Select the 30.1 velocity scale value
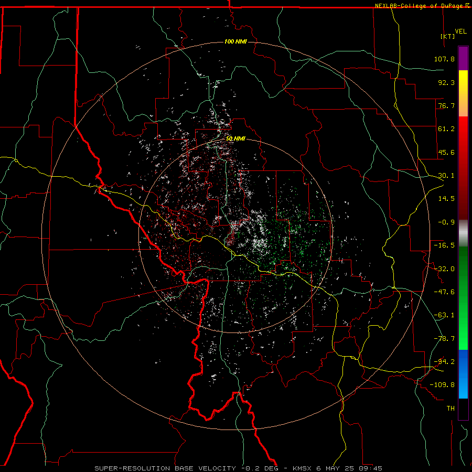 pos(446,176)
